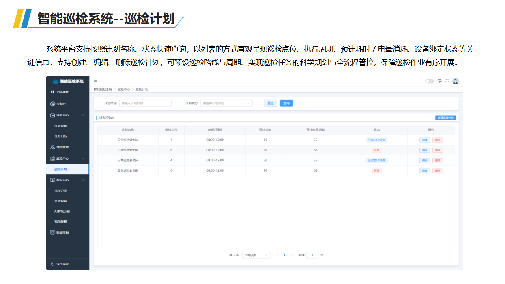Click 巡检中心 in the breadcrumb
Screen dimensions: 505x284
[x=124, y=90]
